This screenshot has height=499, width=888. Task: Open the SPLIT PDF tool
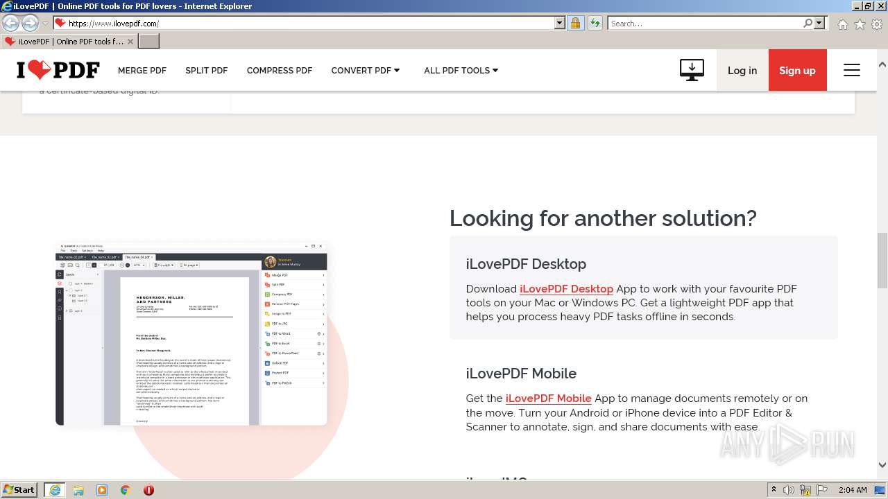[x=207, y=71]
